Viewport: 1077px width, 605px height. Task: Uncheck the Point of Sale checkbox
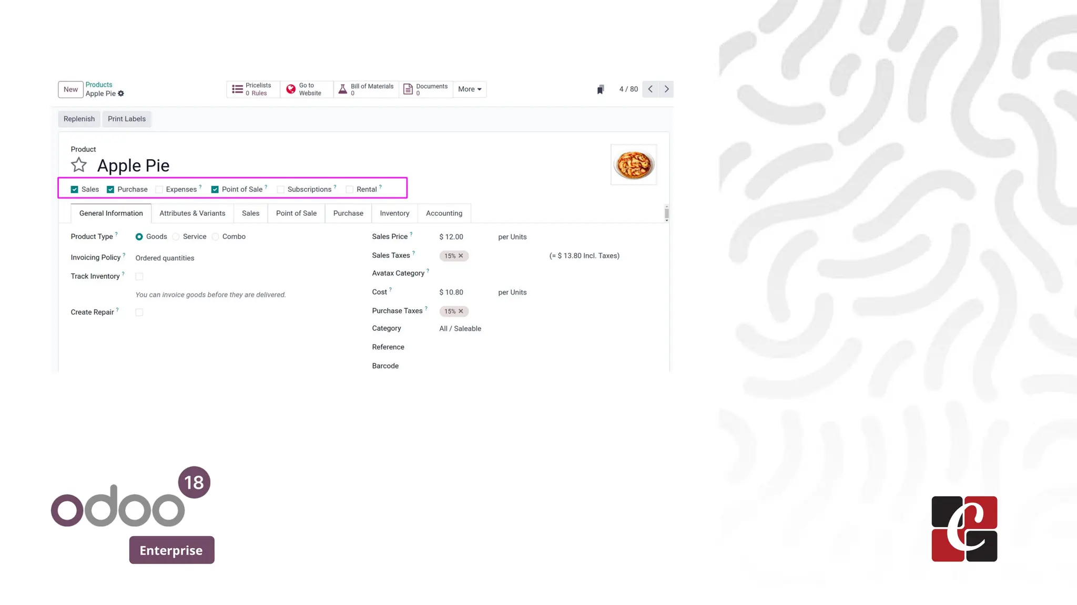(215, 190)
